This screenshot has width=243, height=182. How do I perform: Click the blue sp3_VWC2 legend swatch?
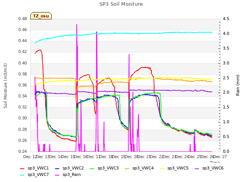click(x=57, y=168)
